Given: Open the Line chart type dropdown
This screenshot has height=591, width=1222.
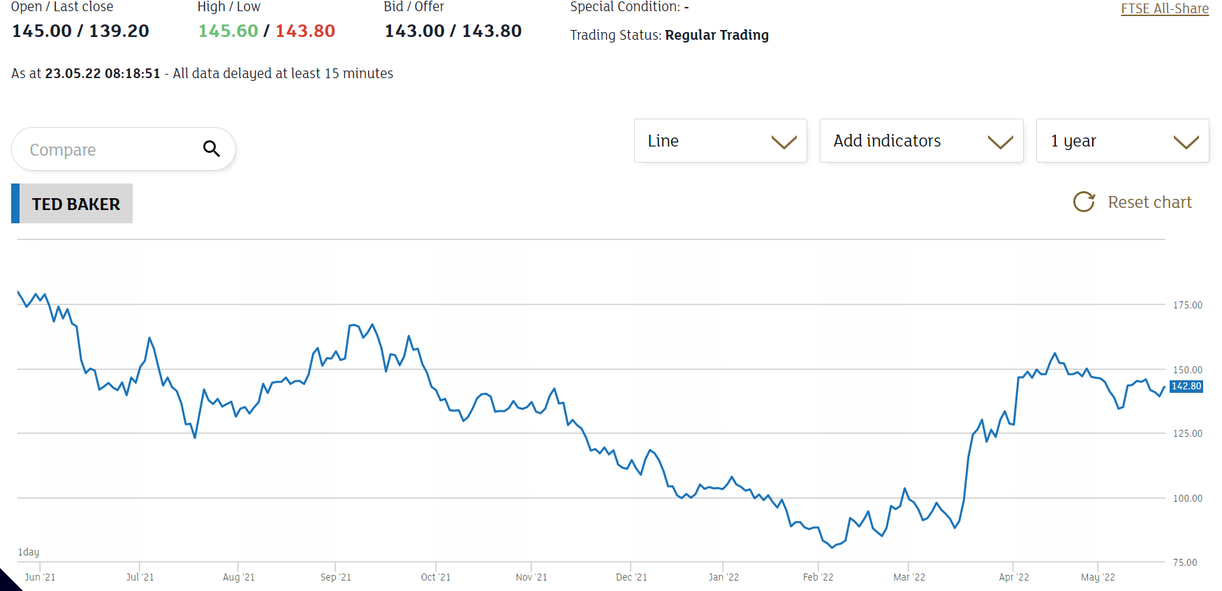Looking at the screenshot, I should point(720,141).
